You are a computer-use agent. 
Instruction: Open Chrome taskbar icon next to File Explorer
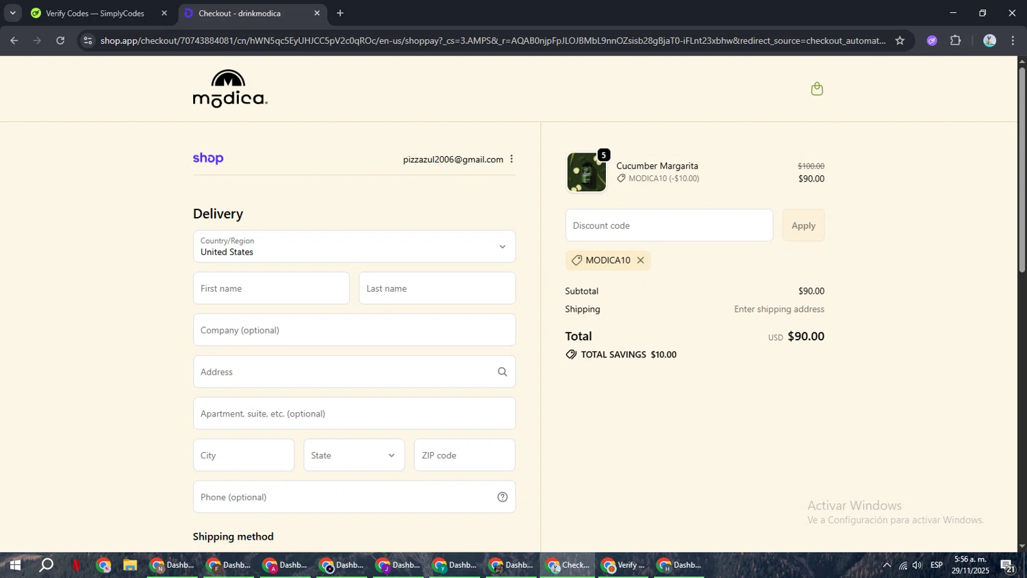pos(103,566)
